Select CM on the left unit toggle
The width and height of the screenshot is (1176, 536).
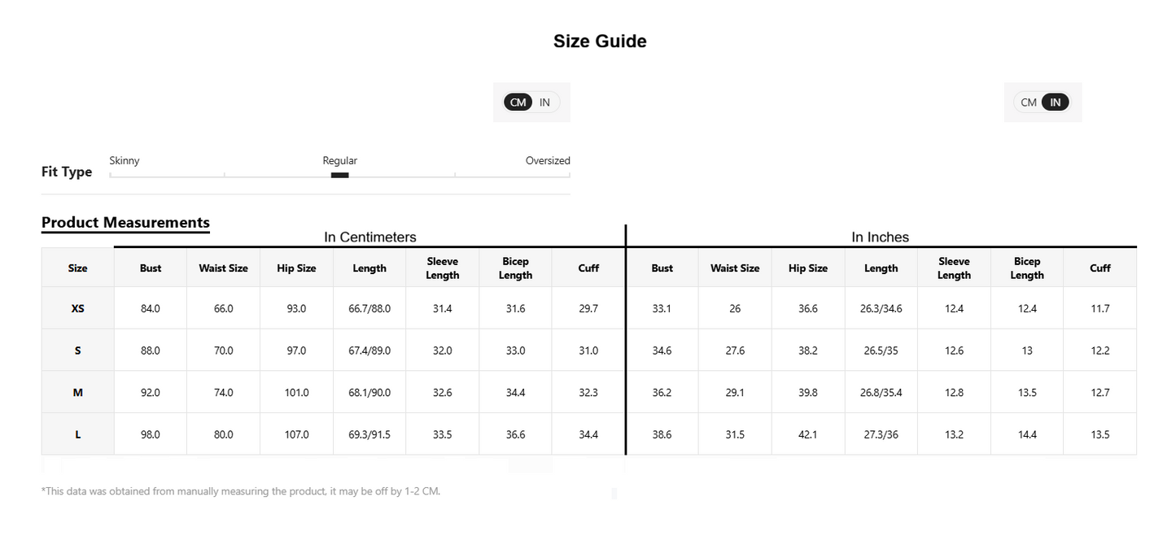click(x=518, y=102)
